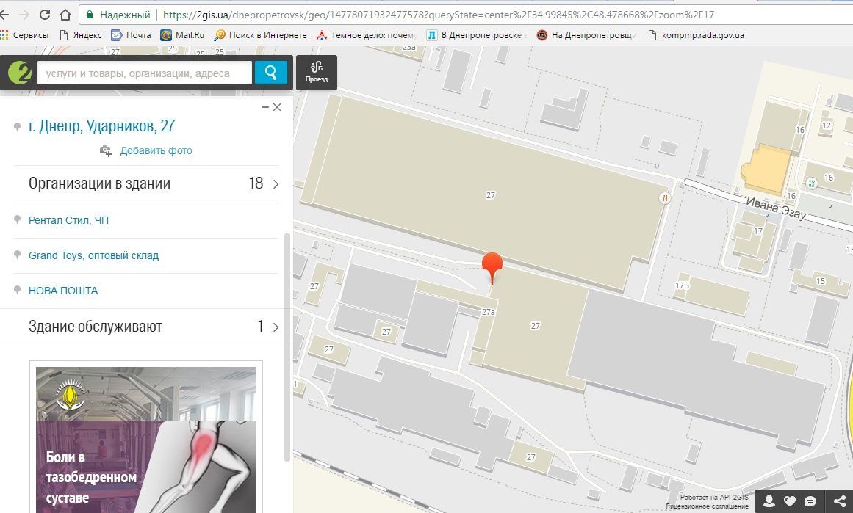Open favorites with the heart icon
The image size is (853, 513).
pos(790,501)
